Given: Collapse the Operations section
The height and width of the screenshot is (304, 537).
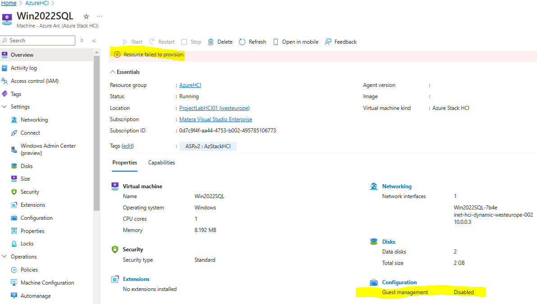Looking at the screenshot, I should [5, 256].
